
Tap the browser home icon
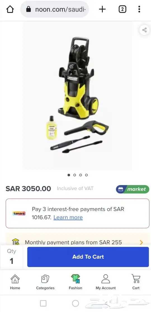point(10,9)
